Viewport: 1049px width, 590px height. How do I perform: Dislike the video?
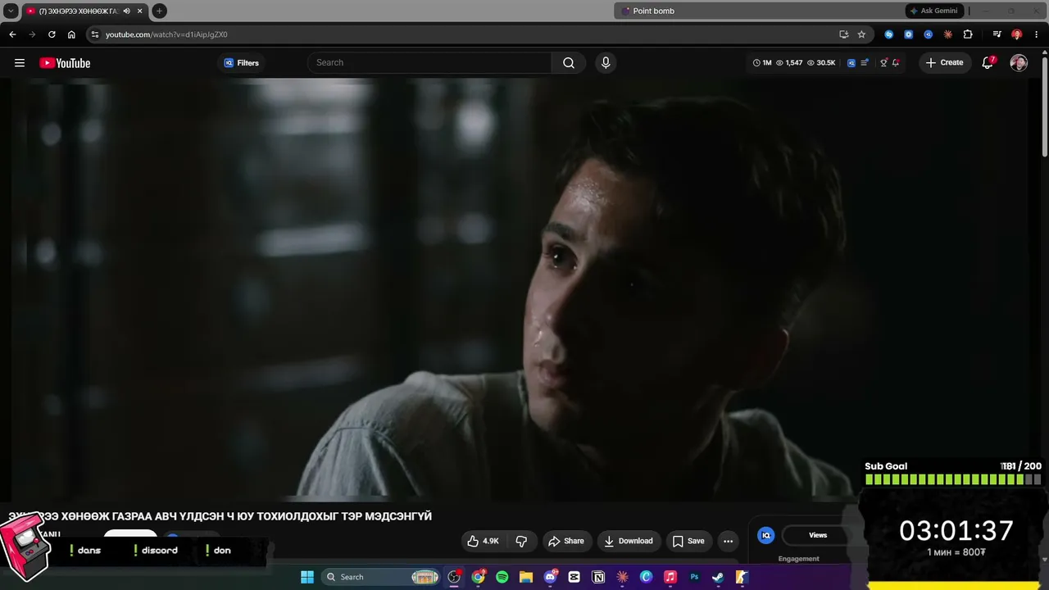pyautogui.click(x=521, y=541)
